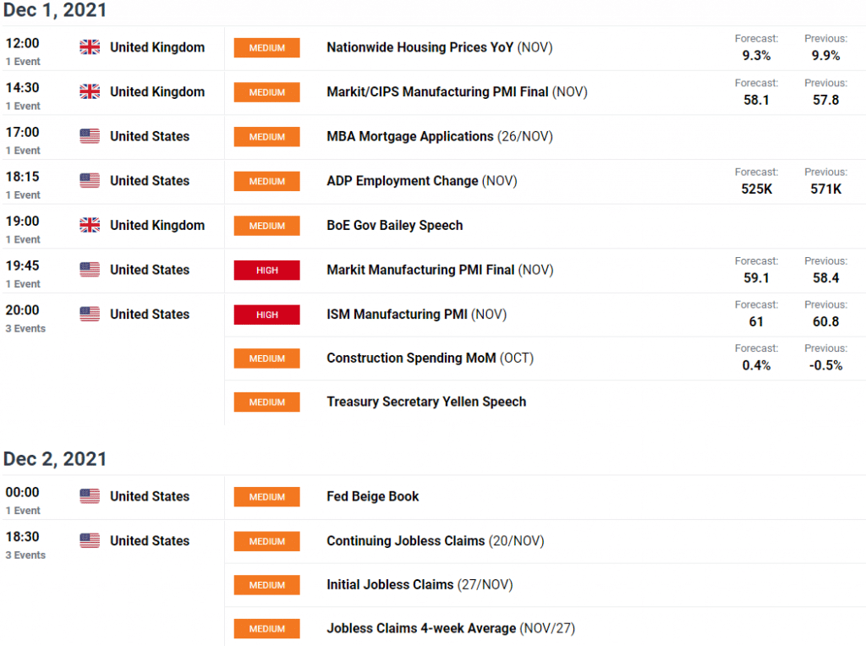The image size is (866, 646).
Task: Click the US flag in the 18:15 row
Action: coord(90,180)
